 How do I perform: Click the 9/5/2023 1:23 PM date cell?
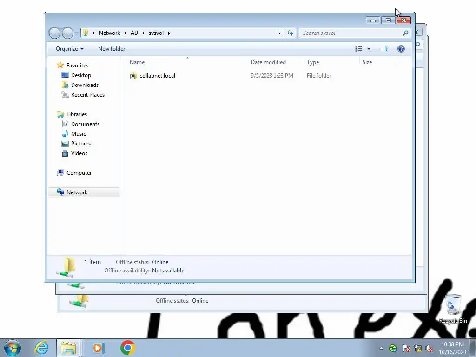271,76
